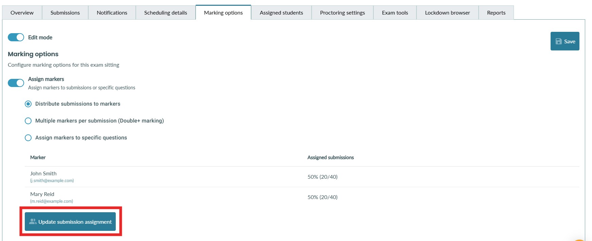The width and height of the screenshot is (592, 241).
Task: View the Assigned students tab
Action: [281, 13]
